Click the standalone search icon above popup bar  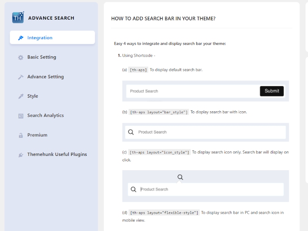(180, 177)
